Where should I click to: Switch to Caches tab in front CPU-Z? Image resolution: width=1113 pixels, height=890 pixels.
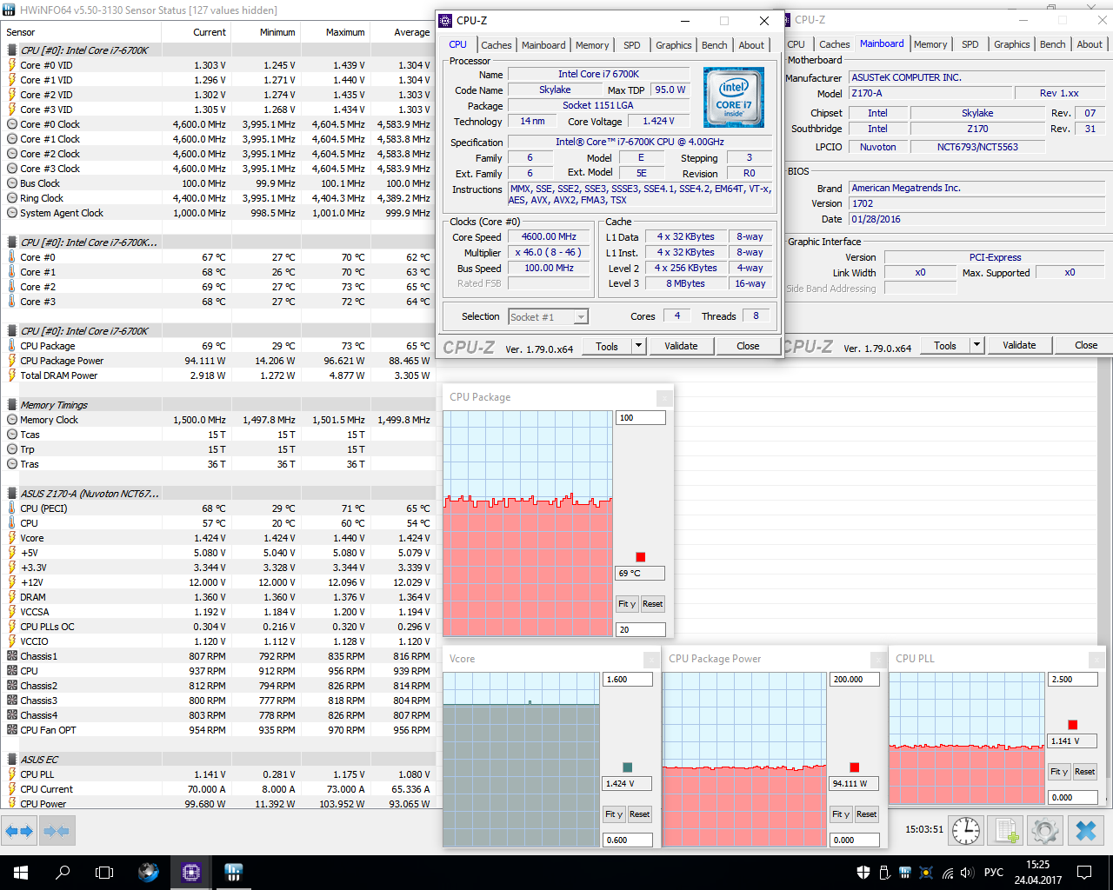coord(497,45)
